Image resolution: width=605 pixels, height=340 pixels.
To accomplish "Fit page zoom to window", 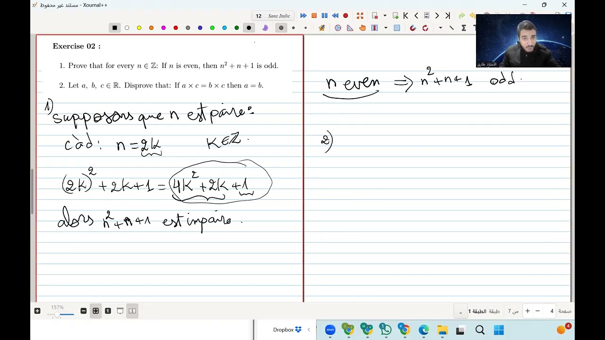I will pos(96,311).
